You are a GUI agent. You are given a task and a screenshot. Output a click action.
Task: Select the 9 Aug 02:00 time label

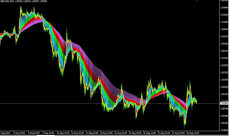tap(34, 133)
